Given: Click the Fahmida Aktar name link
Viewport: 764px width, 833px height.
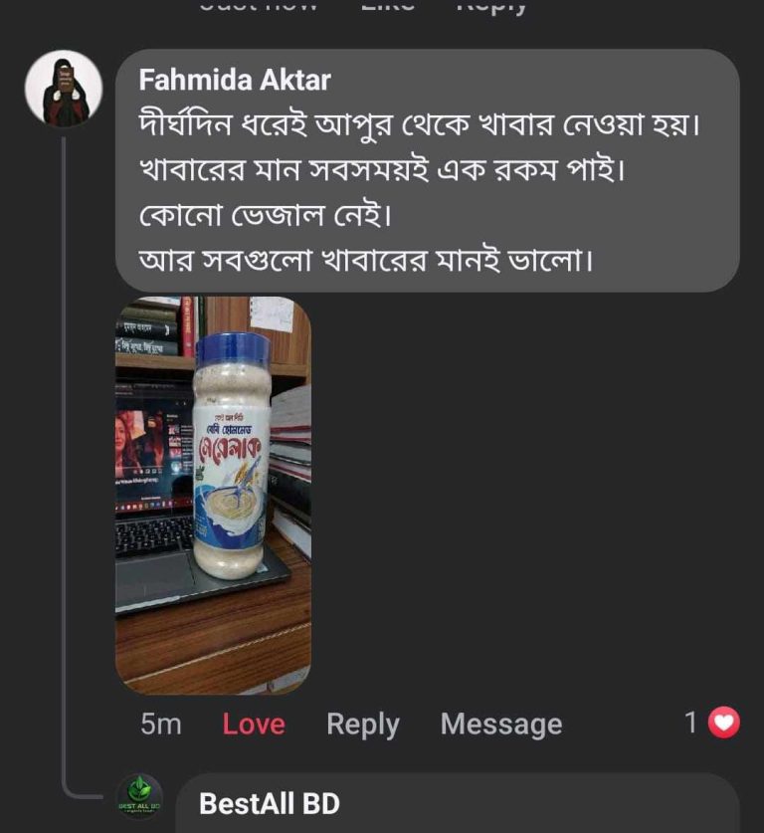Looking at the screenshot, I should point(235,79).
